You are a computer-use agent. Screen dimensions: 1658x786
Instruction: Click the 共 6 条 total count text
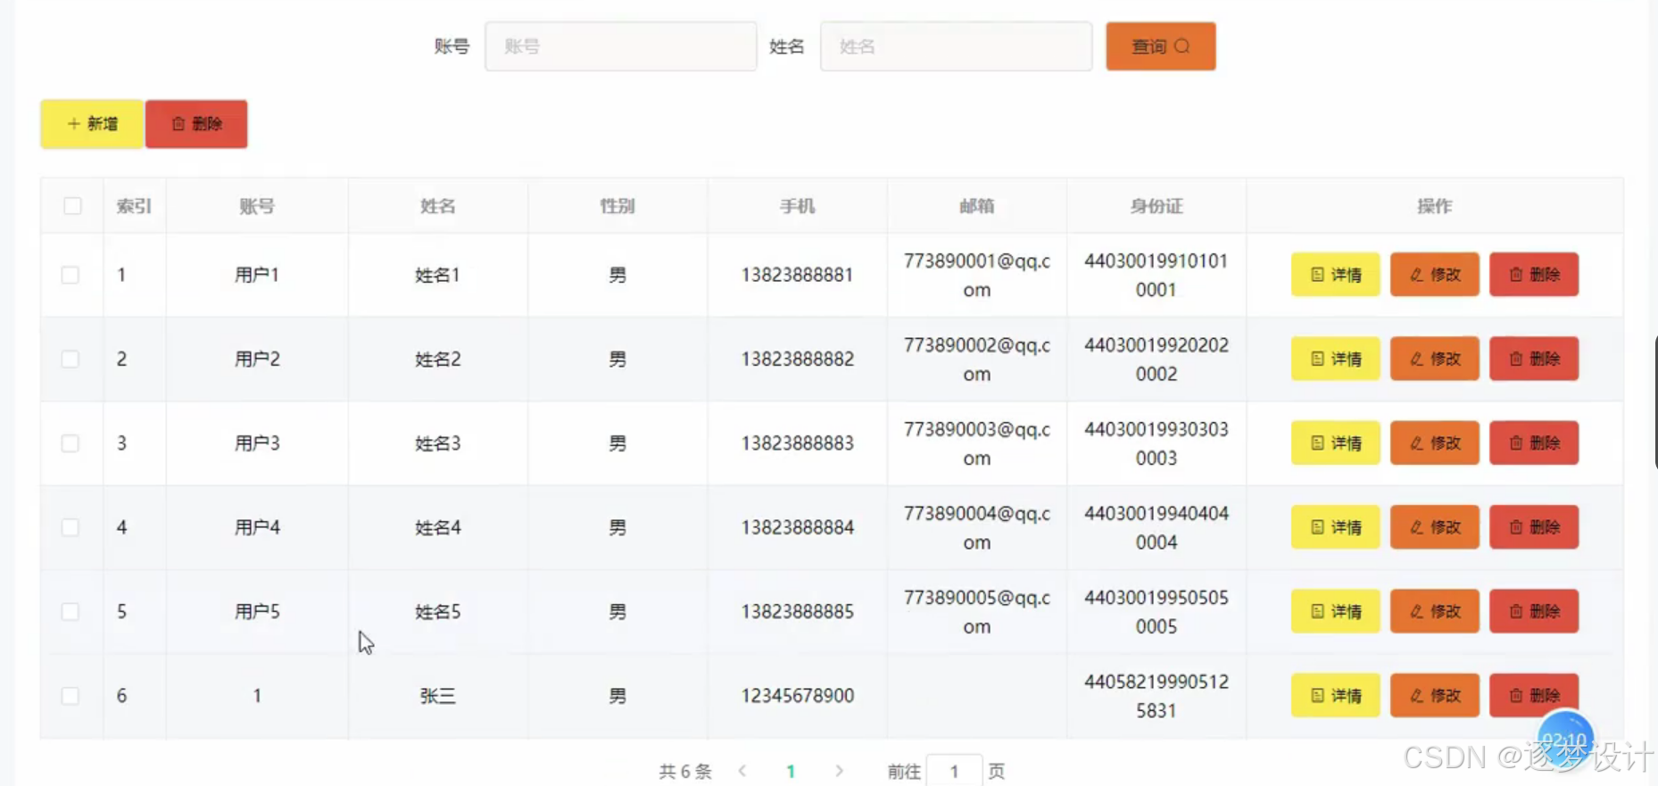[685, 771]
